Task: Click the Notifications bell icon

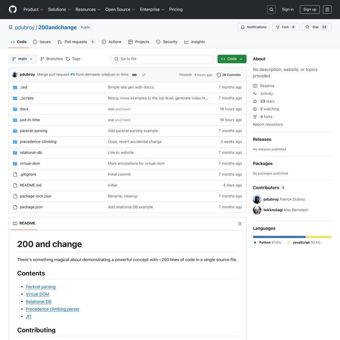Action: click(243, 27)
